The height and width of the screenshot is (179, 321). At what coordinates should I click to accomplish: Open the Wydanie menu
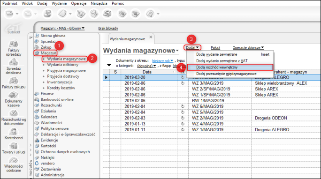59,3
